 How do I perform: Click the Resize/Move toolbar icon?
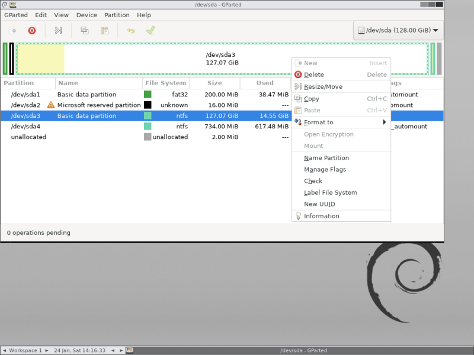(58, 30)
